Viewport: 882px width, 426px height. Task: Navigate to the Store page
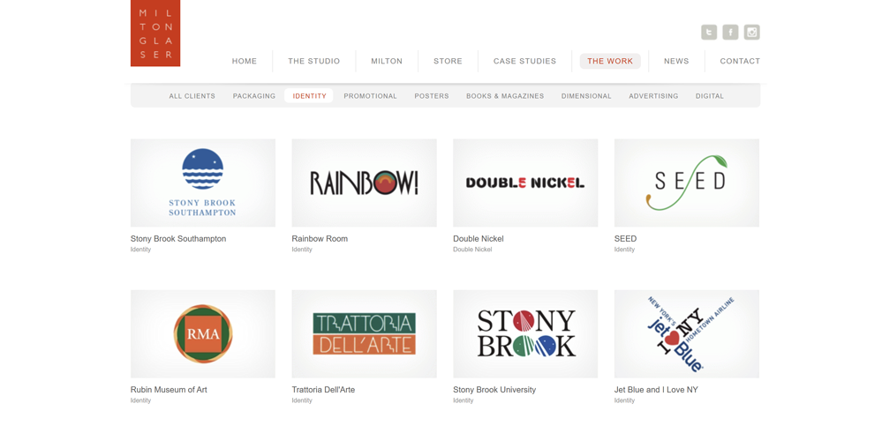click(448, 62)
